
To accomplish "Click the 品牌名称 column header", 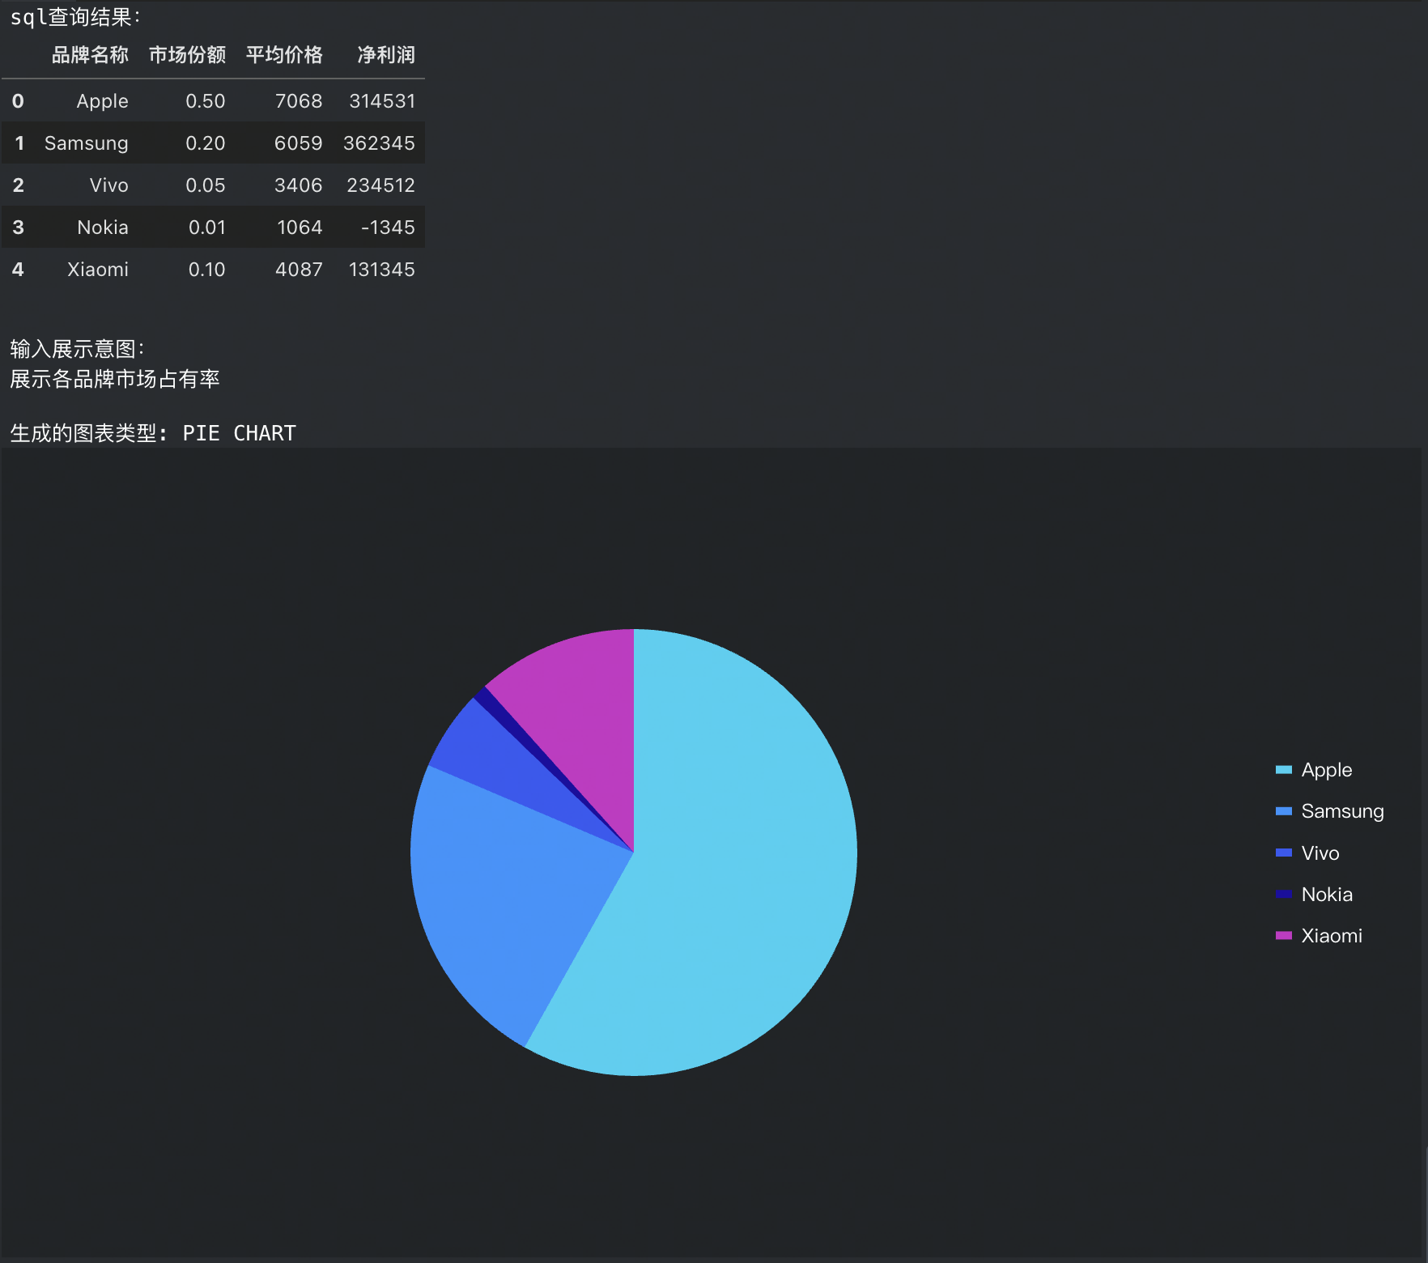I will 90,55.
